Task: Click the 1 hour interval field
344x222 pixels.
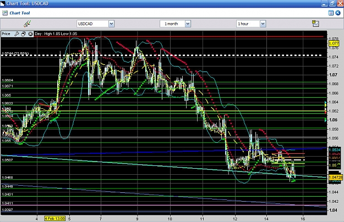Action: pyautogui.click(x=248, y=24)
